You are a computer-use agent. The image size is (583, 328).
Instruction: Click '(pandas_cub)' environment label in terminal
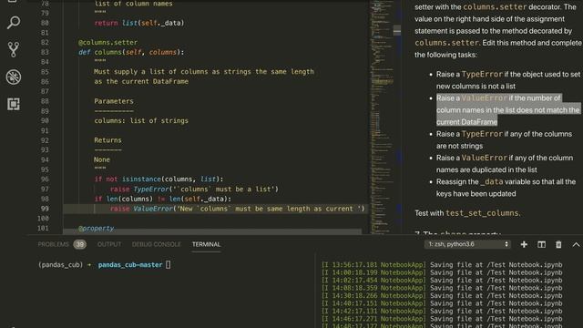[60, 265]
